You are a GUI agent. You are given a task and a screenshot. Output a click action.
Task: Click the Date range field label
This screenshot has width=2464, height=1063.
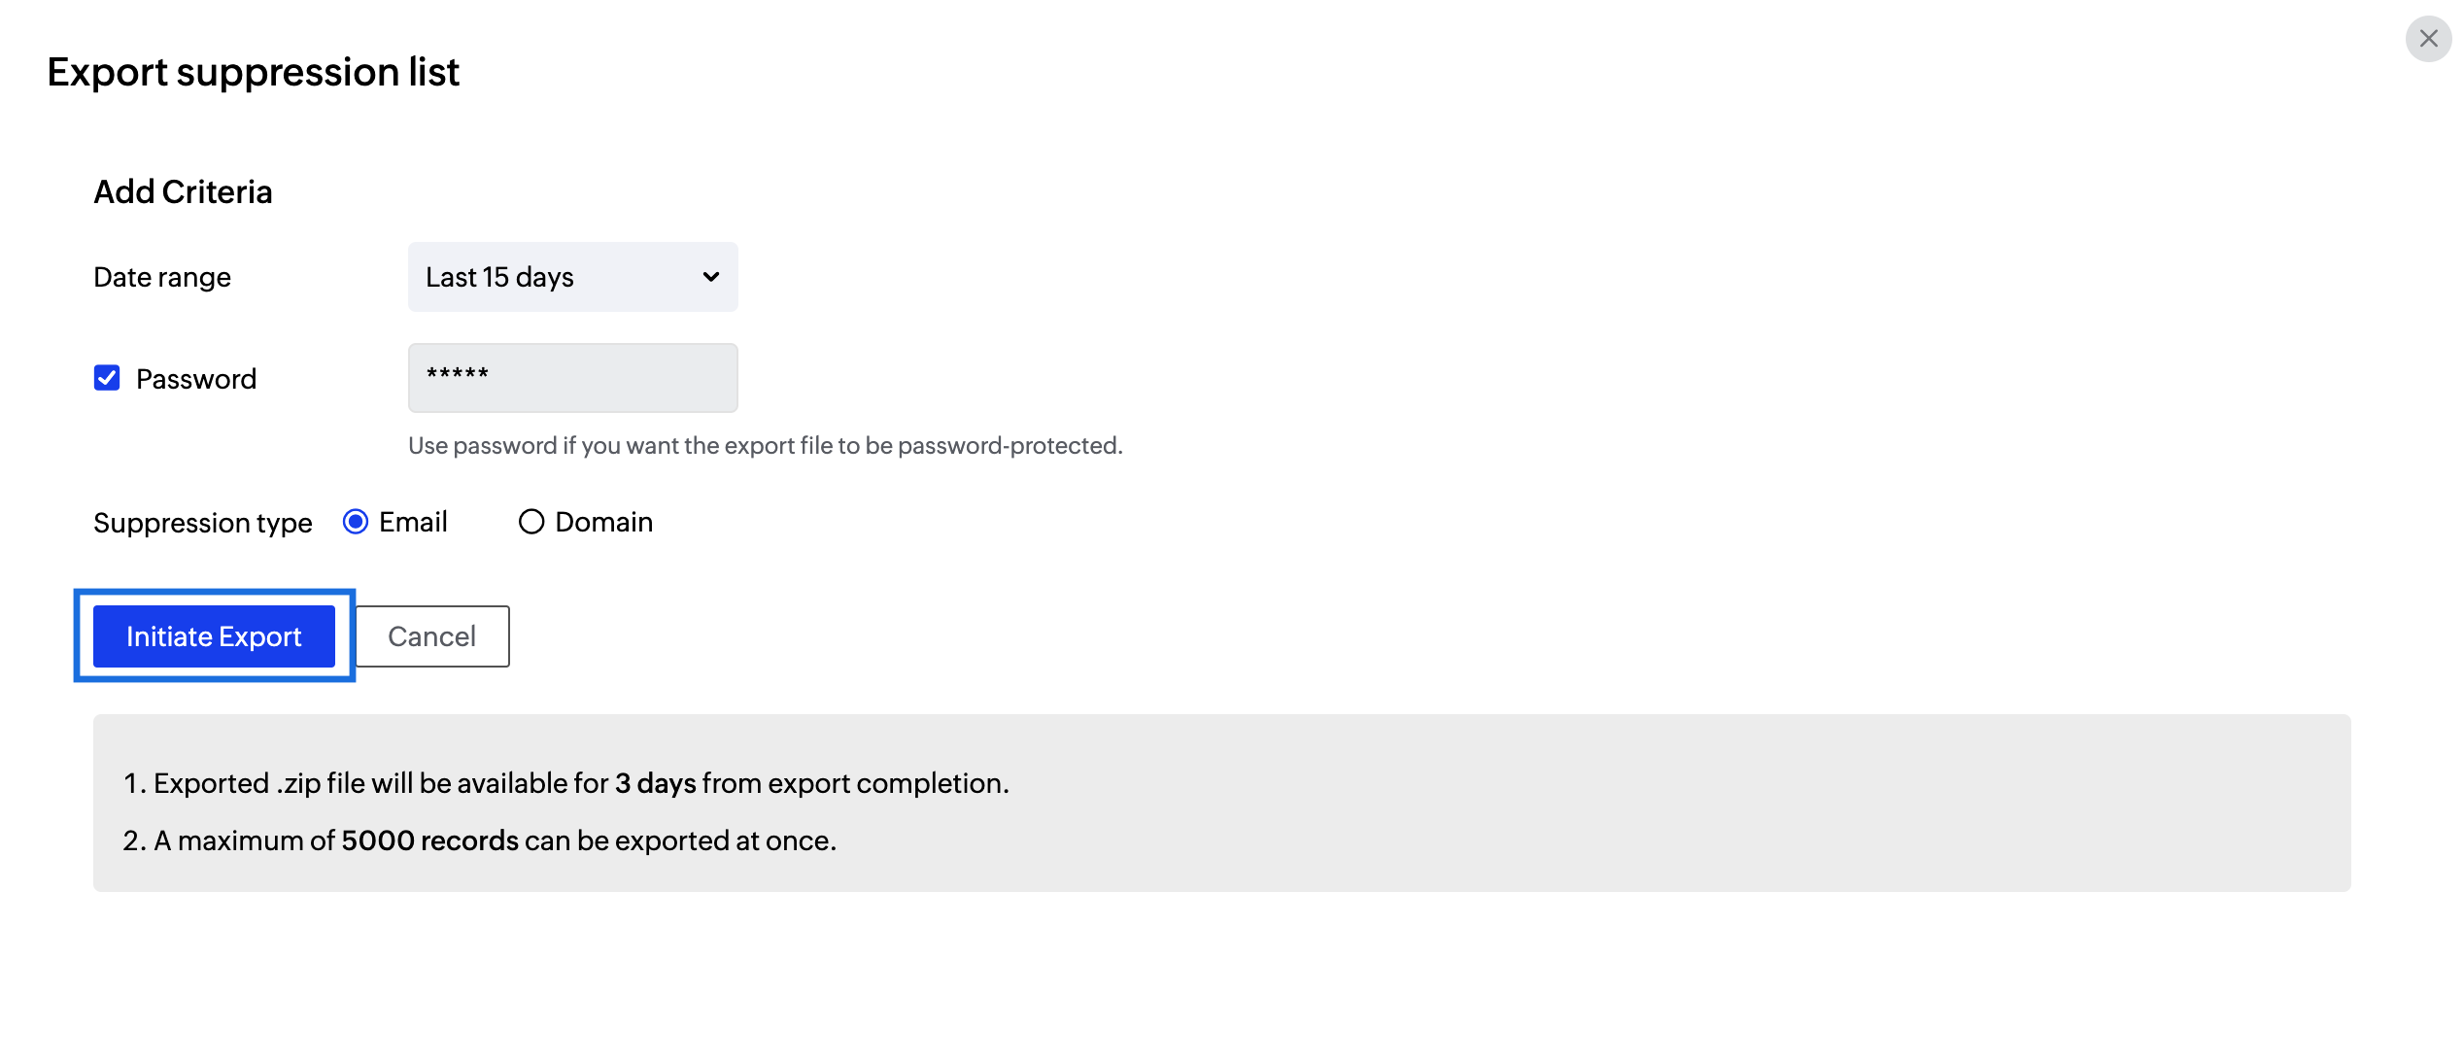(162, 278)
